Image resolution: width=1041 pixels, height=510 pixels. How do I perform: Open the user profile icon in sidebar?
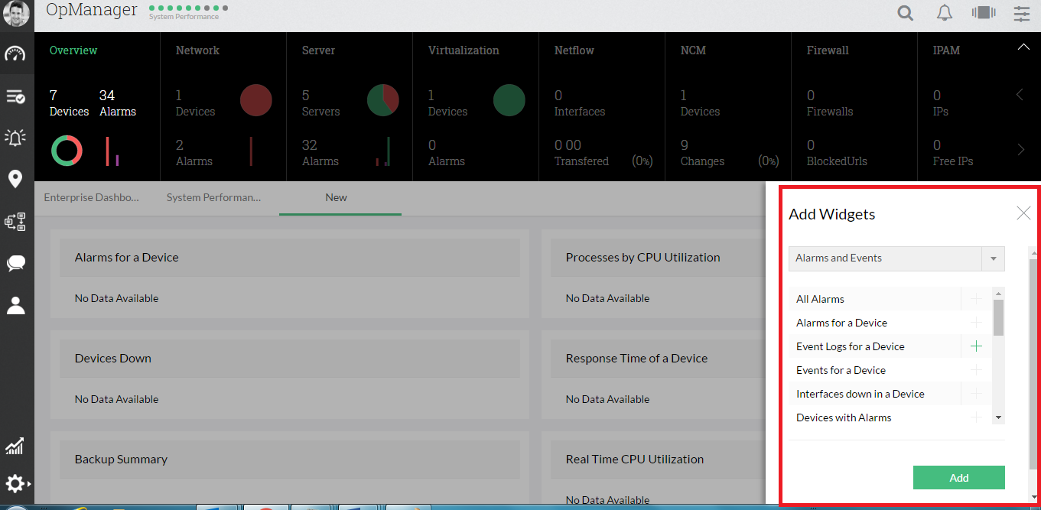coord(15,305)
